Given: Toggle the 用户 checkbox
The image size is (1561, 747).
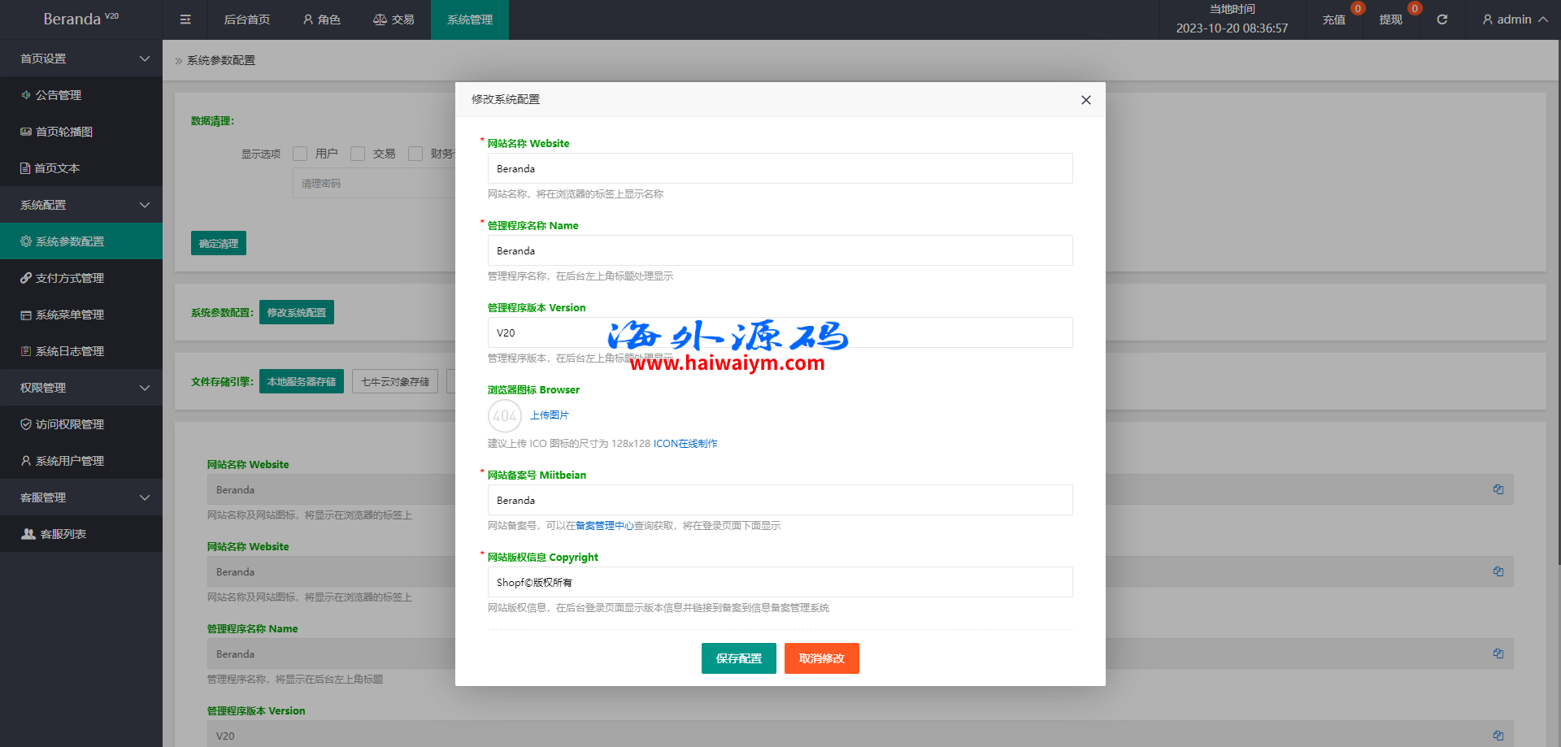Looking at the screenshot, I should (x=300, y=154).
